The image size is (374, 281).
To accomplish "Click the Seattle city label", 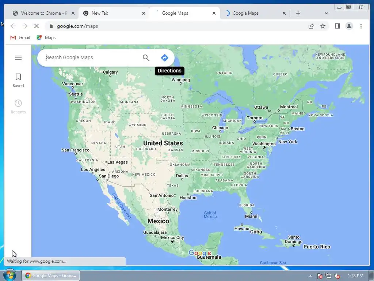I will (76, 94).
